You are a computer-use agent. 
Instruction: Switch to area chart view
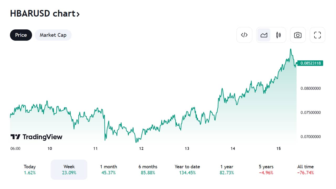264,35
